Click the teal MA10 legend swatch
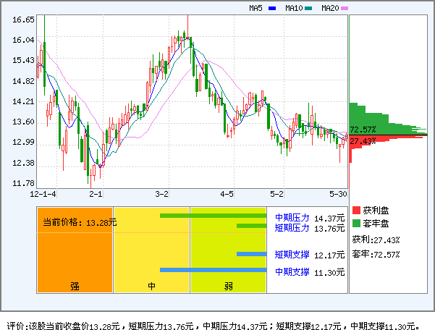The width and height of the screenshot is (435, 330). 308,8
